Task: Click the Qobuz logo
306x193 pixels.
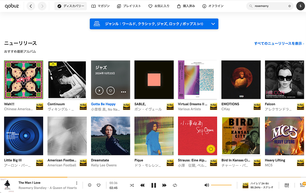Action: [x=12, y=6]
